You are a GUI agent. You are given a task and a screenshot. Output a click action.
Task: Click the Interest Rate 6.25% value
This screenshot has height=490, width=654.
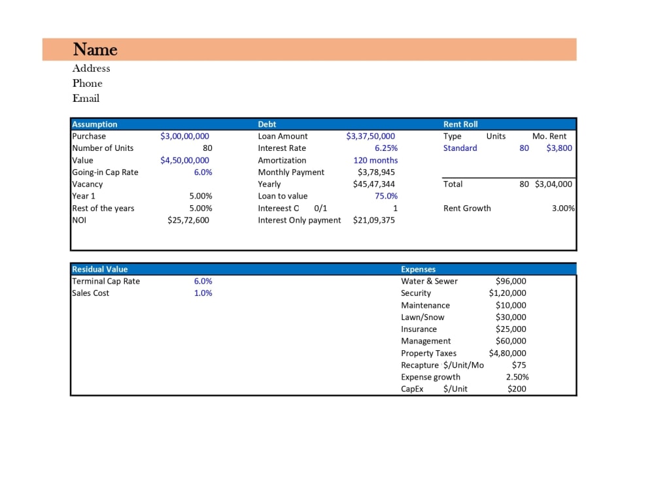[387, 148]
